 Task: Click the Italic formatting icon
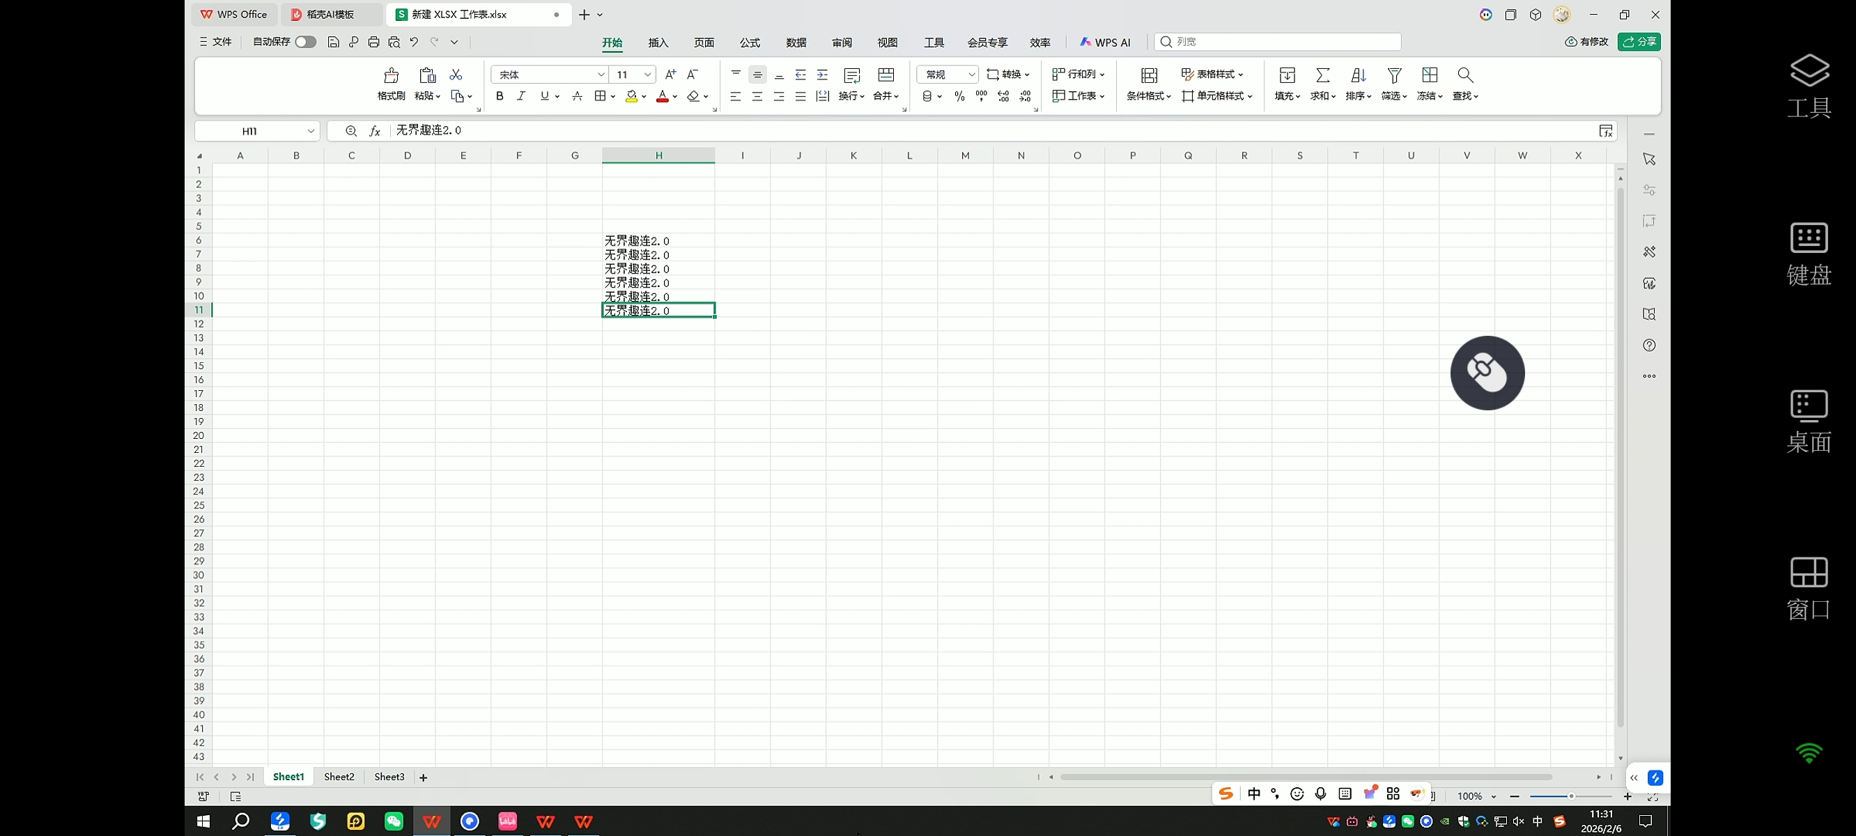(x=521, y=96)
